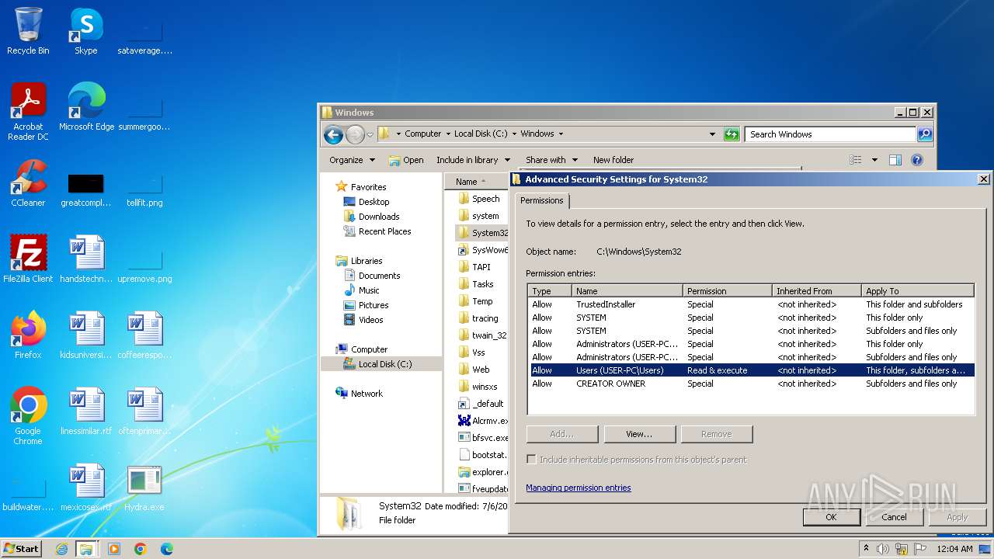
Task: Open the Skype desktop shortcut
Action: coord(86,31)
